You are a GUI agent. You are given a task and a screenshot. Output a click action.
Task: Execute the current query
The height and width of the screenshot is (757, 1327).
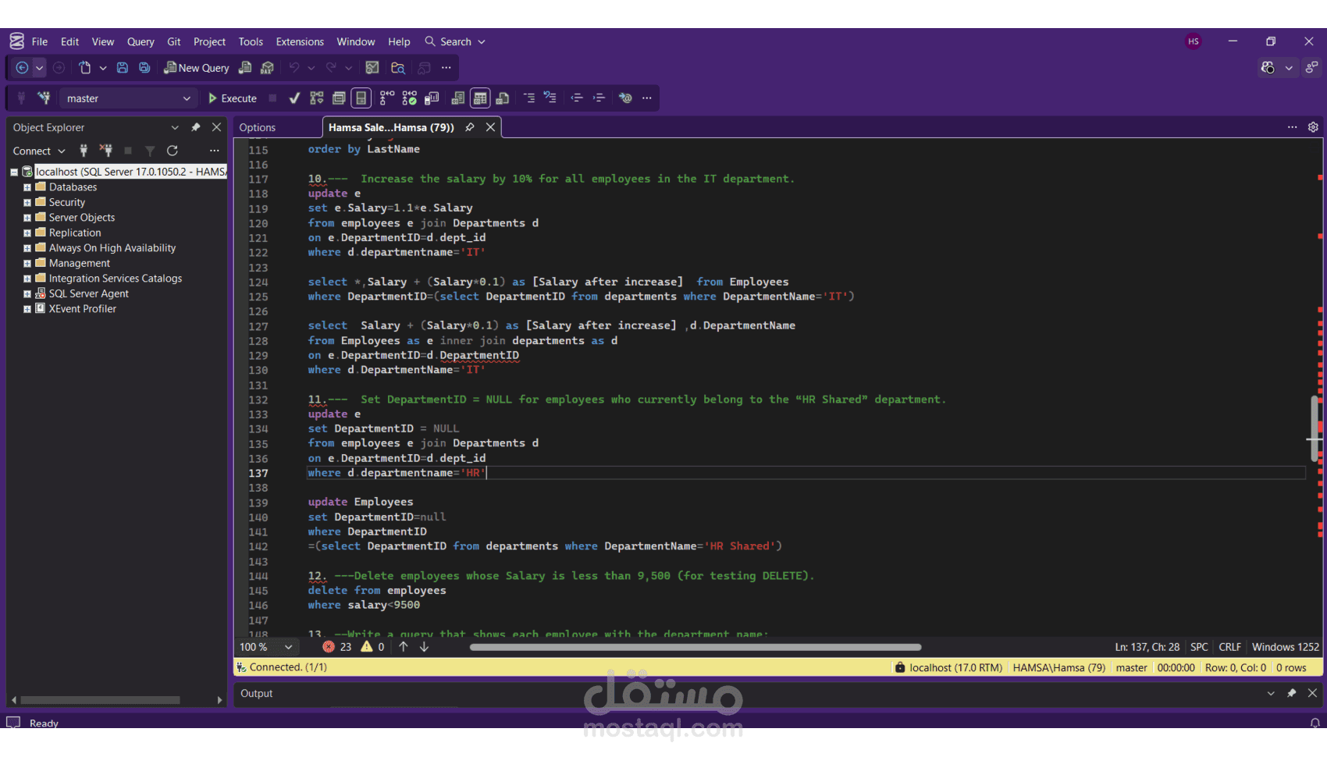click(x=233, y=98)
